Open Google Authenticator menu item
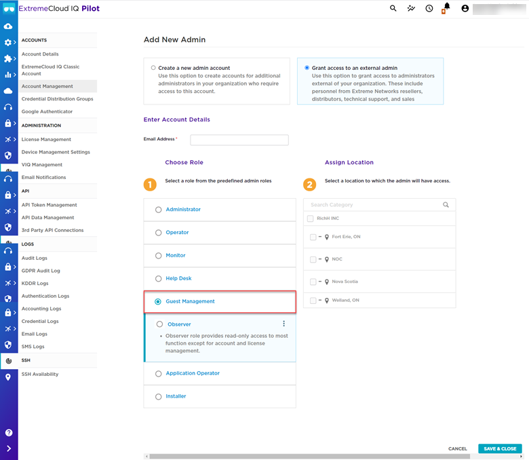 point(47,112)
